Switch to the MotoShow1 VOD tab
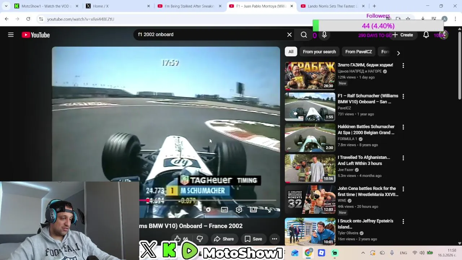Screen dimensions: 462x260 tap(46, 6)
